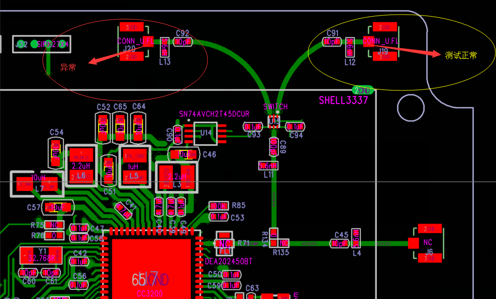This screenshot has width=496, height=299.
Task: Click the C45 10pF capacitor
Action: (339, 243)
